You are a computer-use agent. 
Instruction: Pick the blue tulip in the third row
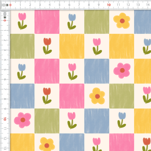pos(21,72)
